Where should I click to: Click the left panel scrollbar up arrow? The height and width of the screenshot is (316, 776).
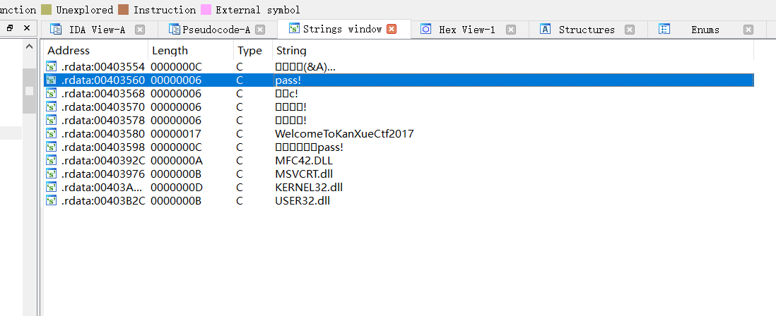29,47
